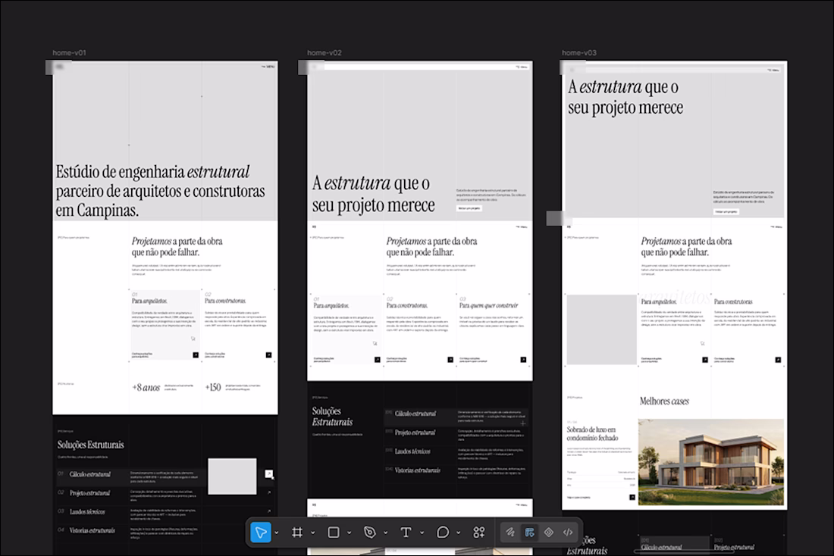
Task: Click 'A estrutura que o seu projeto merece' in home-v02
Action: (373, 194)
